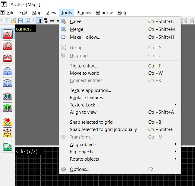Select the wireframe Block tool

(8, 82)
